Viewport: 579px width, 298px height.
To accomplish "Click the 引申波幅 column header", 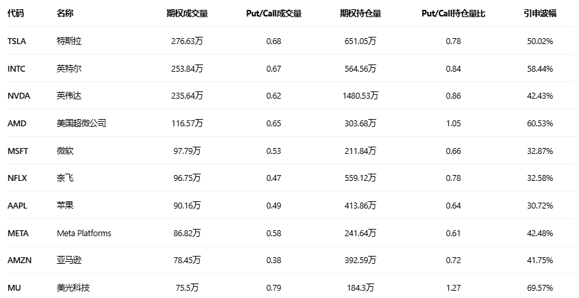I will [x=540, y=13].
